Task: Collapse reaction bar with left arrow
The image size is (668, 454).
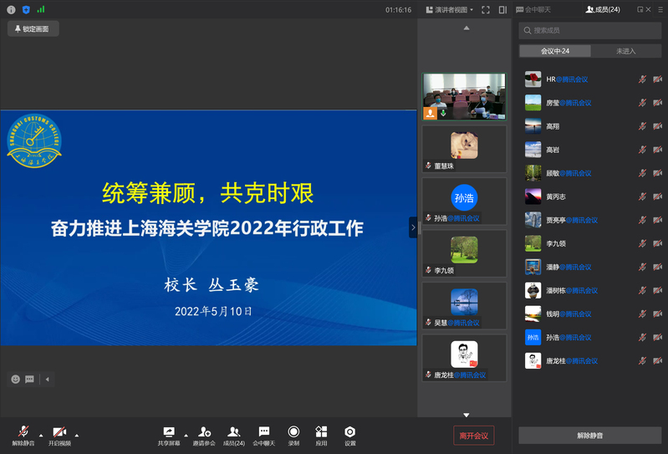Action: click(48, 379)
